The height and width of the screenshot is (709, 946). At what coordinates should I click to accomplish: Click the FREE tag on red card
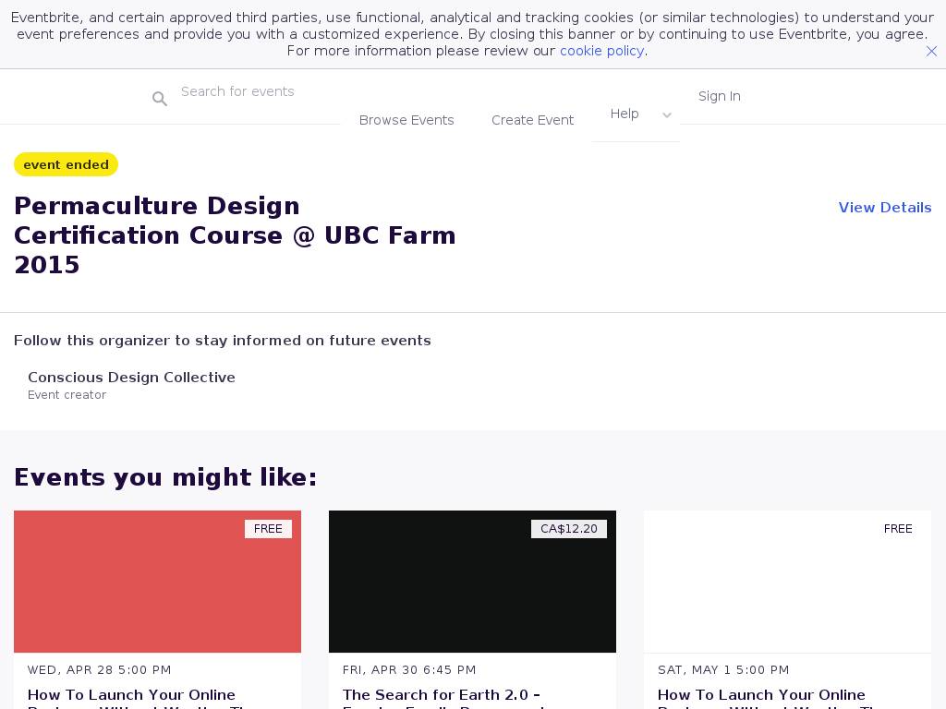point(268,529)
